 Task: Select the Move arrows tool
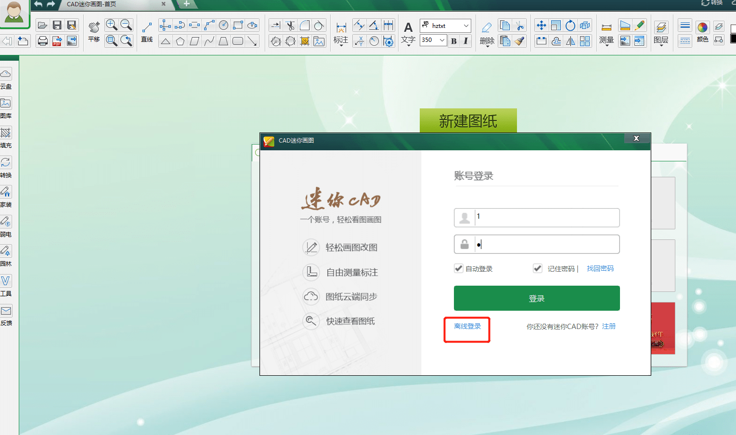(x=541, y=26)
